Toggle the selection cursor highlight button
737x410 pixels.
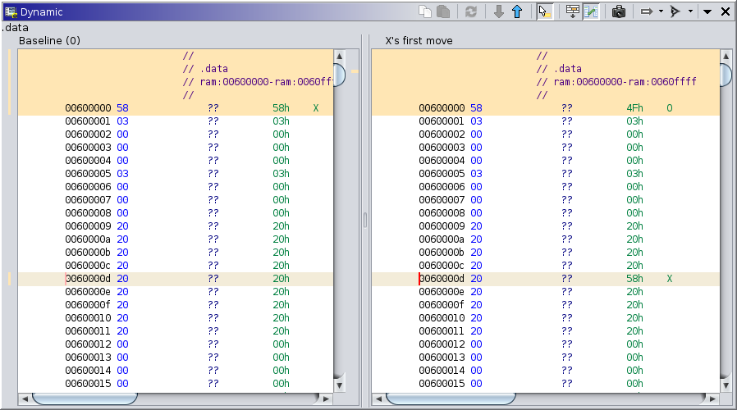pos(544,11)
